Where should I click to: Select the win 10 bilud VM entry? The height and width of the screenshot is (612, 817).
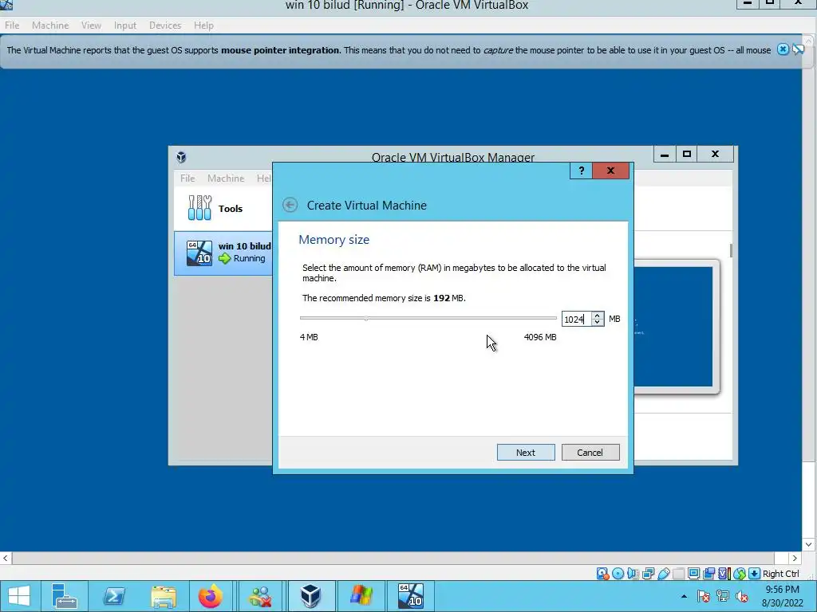(x=223, y=253)
